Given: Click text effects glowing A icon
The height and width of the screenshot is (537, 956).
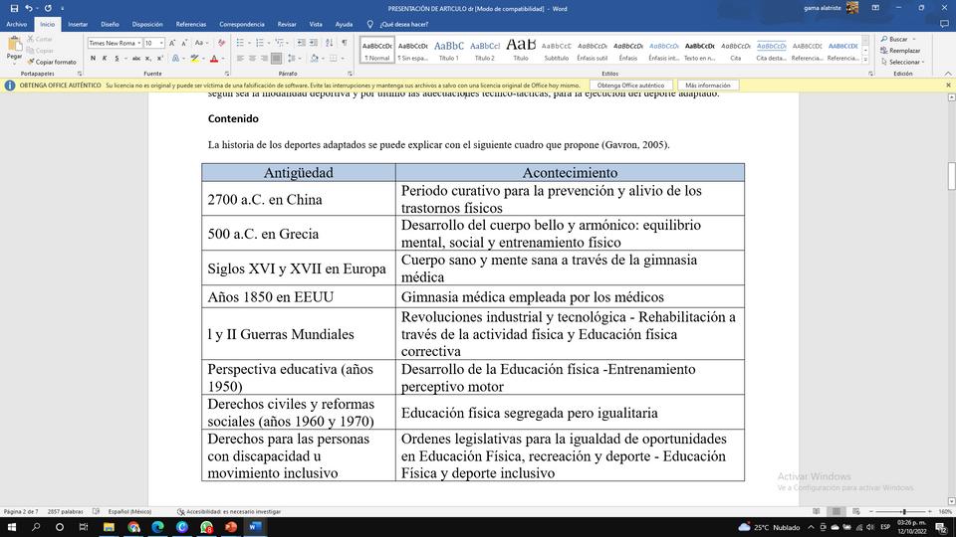Looking at the screenshot, I should (175, 59).
